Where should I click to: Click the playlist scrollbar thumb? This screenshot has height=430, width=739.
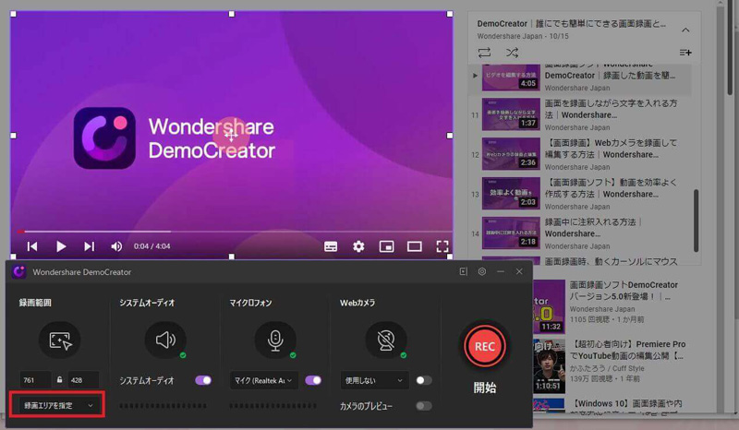click(696, 221)
